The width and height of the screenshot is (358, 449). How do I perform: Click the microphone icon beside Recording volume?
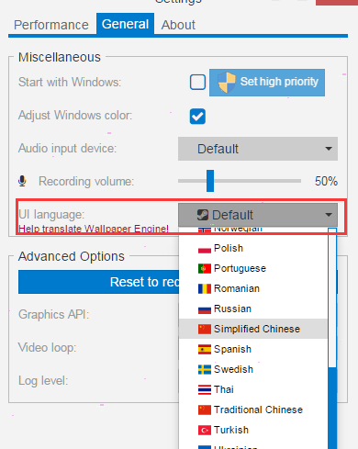(22, 181)
